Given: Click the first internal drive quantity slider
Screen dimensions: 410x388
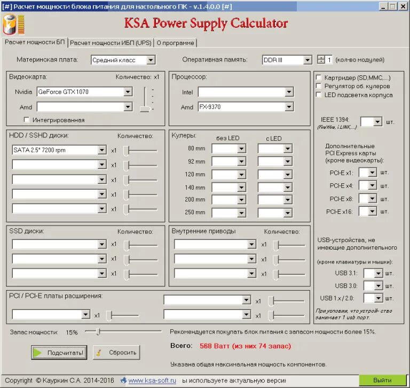Looking at the screenshot, I should [x=289, y=246].
